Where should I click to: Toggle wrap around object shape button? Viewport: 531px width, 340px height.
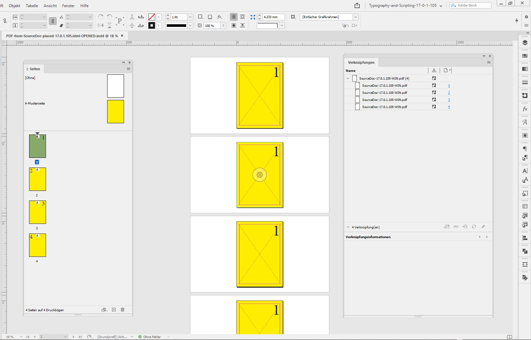(x=234, y=26)
